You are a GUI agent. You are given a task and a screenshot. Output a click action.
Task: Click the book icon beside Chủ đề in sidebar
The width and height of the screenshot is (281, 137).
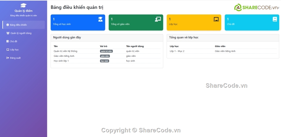(8, 41)
